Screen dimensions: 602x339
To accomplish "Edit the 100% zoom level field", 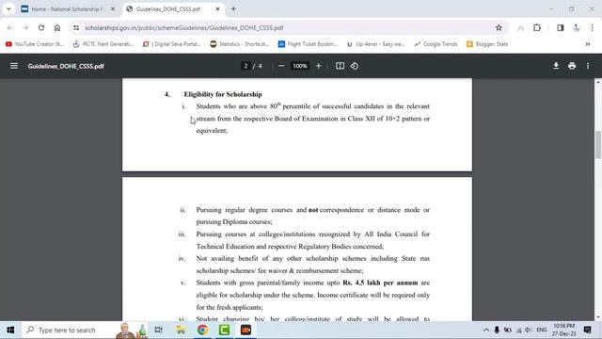I will pos(300,66).
